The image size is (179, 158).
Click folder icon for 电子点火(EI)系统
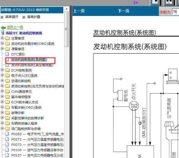(x=7, y=75)
